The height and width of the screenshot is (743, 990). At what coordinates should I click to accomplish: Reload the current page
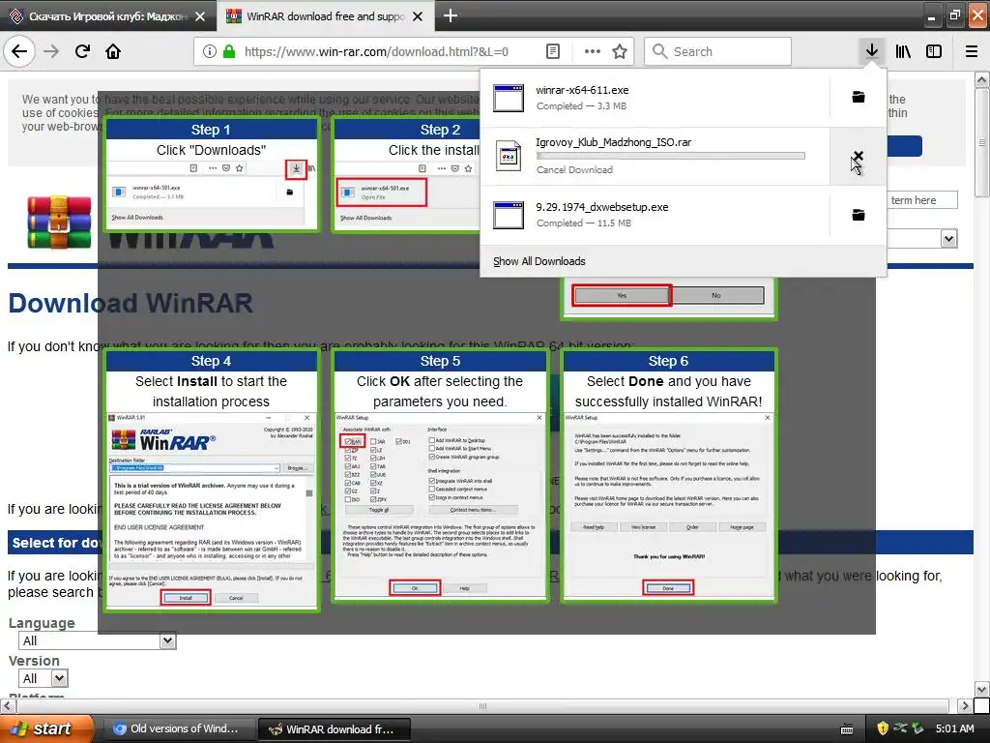click(x=82, y=51)
